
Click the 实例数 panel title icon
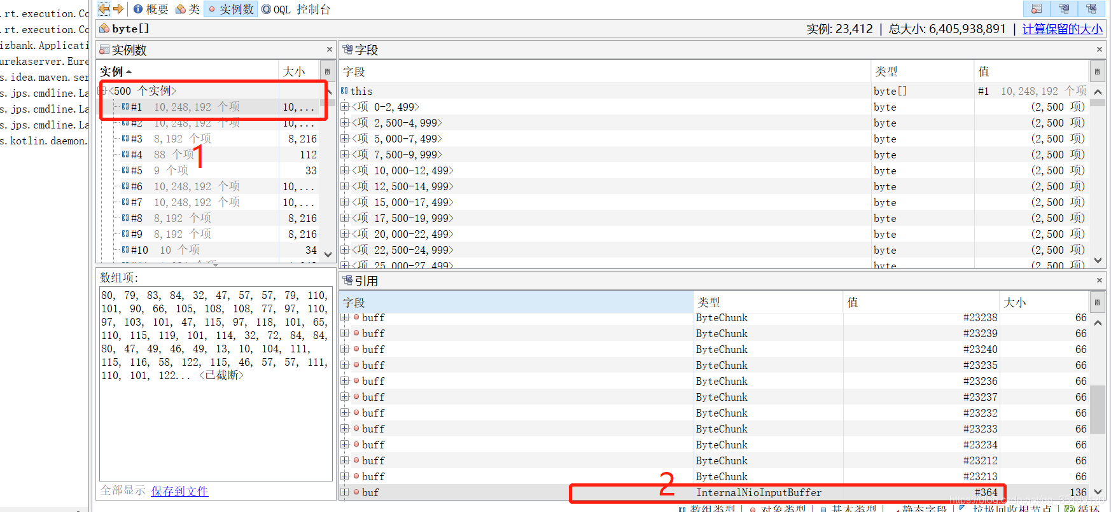coord(104,50)
